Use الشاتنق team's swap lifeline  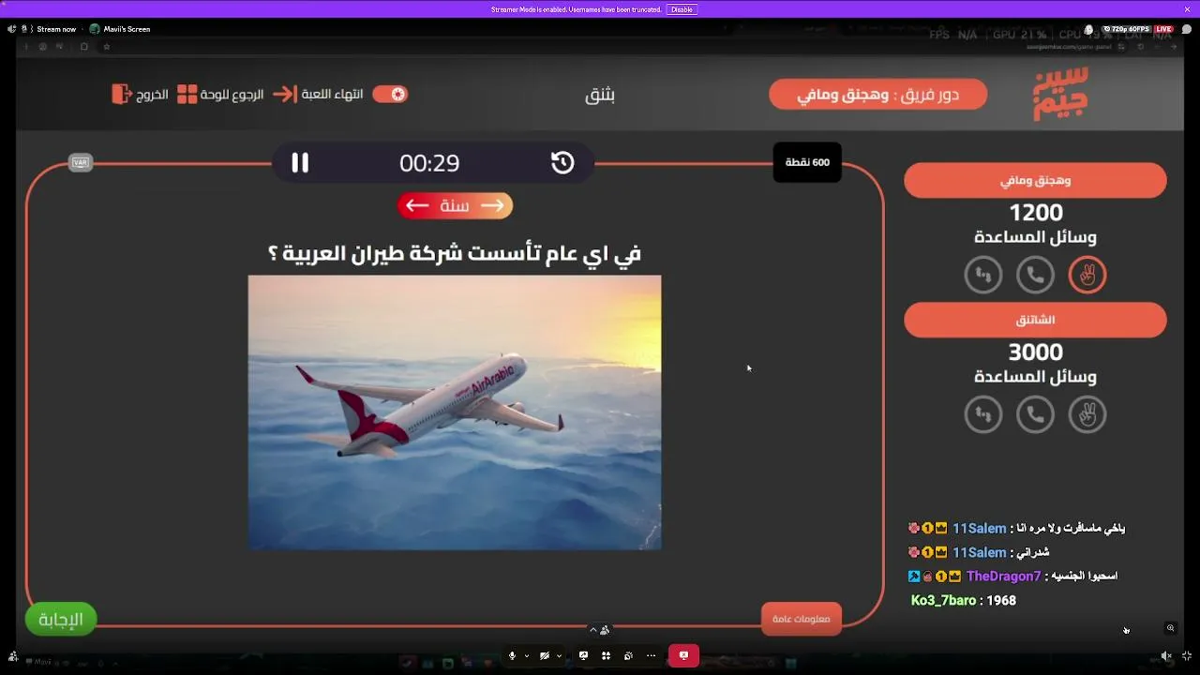983,414
